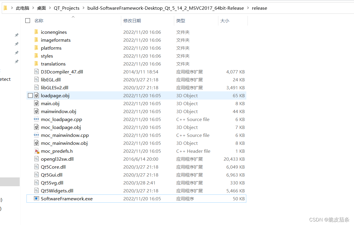354x225 pixels.
Task: Open the iconengines folder
Action: pos(54,32)
